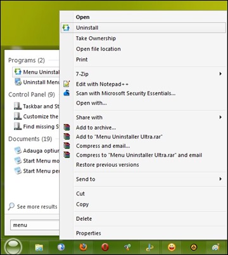This screenshot has height=255, width=228.
Task: Open the blue globe browser taskbar icon
Action: 61,247
